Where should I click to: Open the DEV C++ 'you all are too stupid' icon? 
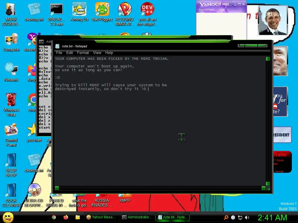147,14
